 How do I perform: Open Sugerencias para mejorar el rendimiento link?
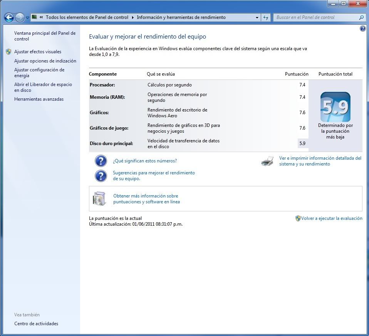tap(154, 176)
